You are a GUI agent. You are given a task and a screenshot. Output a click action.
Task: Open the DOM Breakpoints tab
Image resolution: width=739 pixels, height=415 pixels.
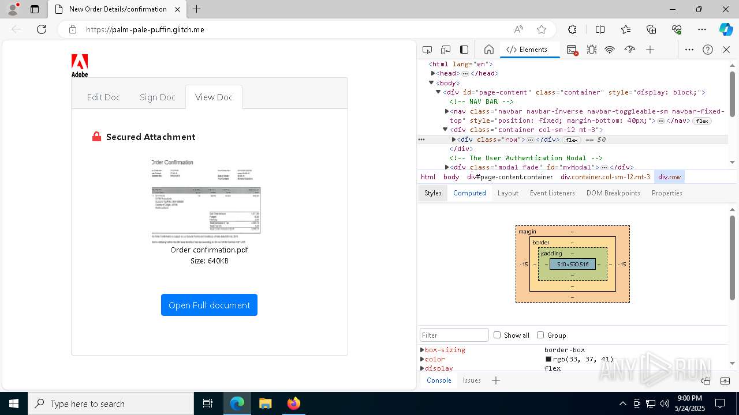coord(613,193)
